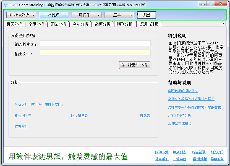Click the 需要服务 footer link

point(217,159)
